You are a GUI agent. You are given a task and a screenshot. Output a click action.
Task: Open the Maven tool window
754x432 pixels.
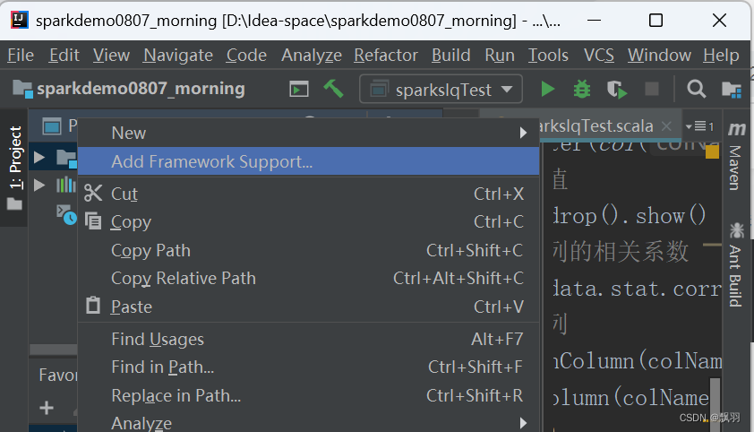736,157
